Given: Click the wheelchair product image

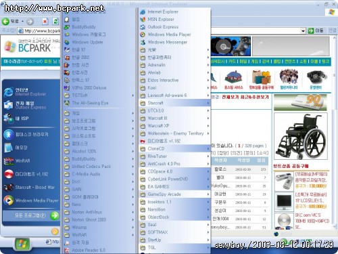Looking at the screenshot, I should click(x=301, y=136).
